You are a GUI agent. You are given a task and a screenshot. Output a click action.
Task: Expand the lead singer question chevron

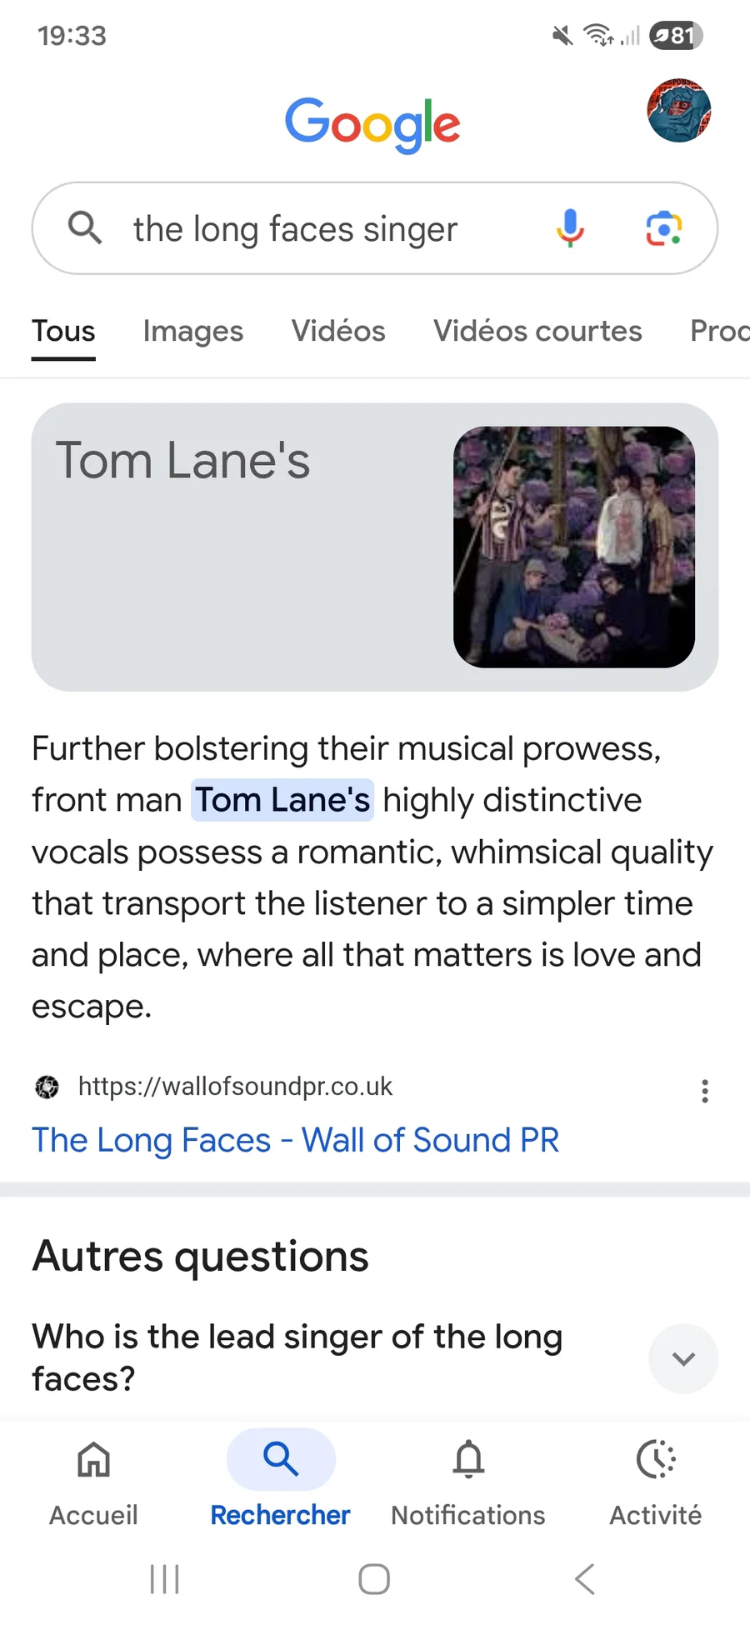coord(683,1358)
